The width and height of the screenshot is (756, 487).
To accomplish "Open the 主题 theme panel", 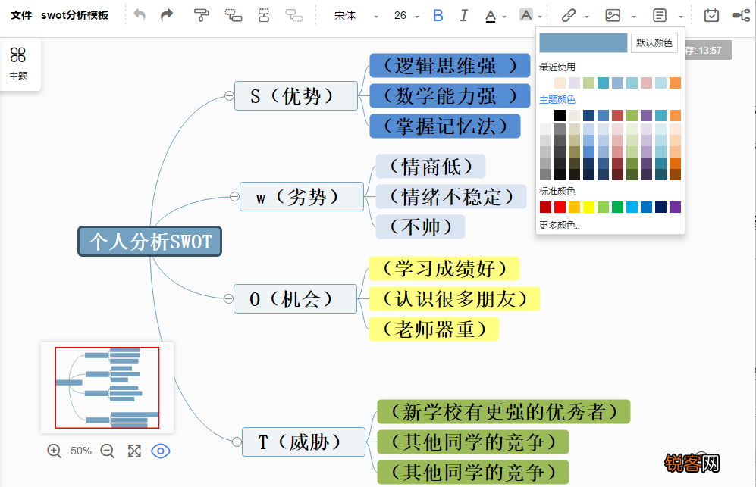I will (18, 64).
